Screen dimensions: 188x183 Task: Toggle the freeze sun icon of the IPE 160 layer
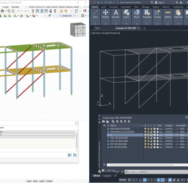(x=148, y=144)
